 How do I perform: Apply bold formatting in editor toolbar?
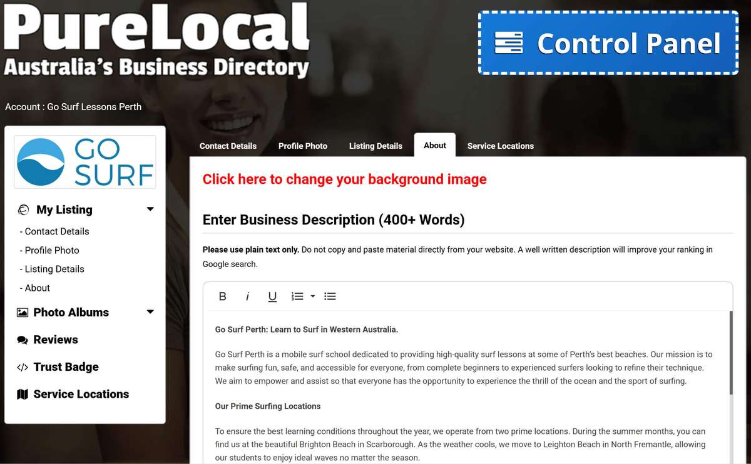tap(222, 296)
